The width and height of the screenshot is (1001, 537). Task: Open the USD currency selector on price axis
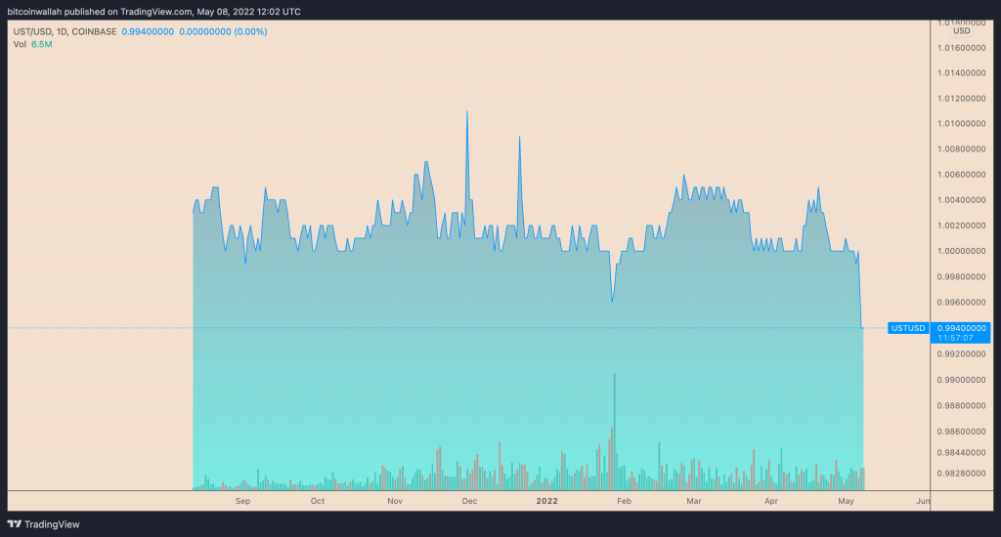[x=964, y=31]
